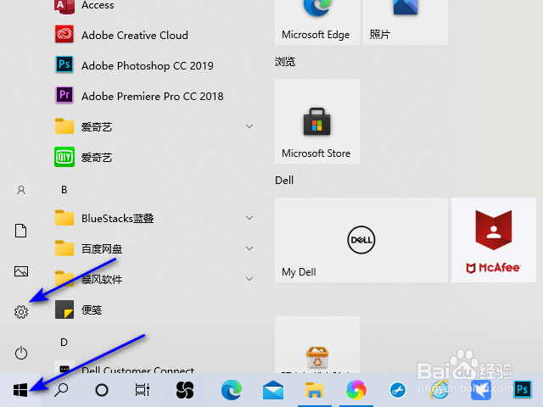The height and width of the screenshot is (407, 543).
Task: Open blue wrench tool on taskbar
Action: (398, 390)
